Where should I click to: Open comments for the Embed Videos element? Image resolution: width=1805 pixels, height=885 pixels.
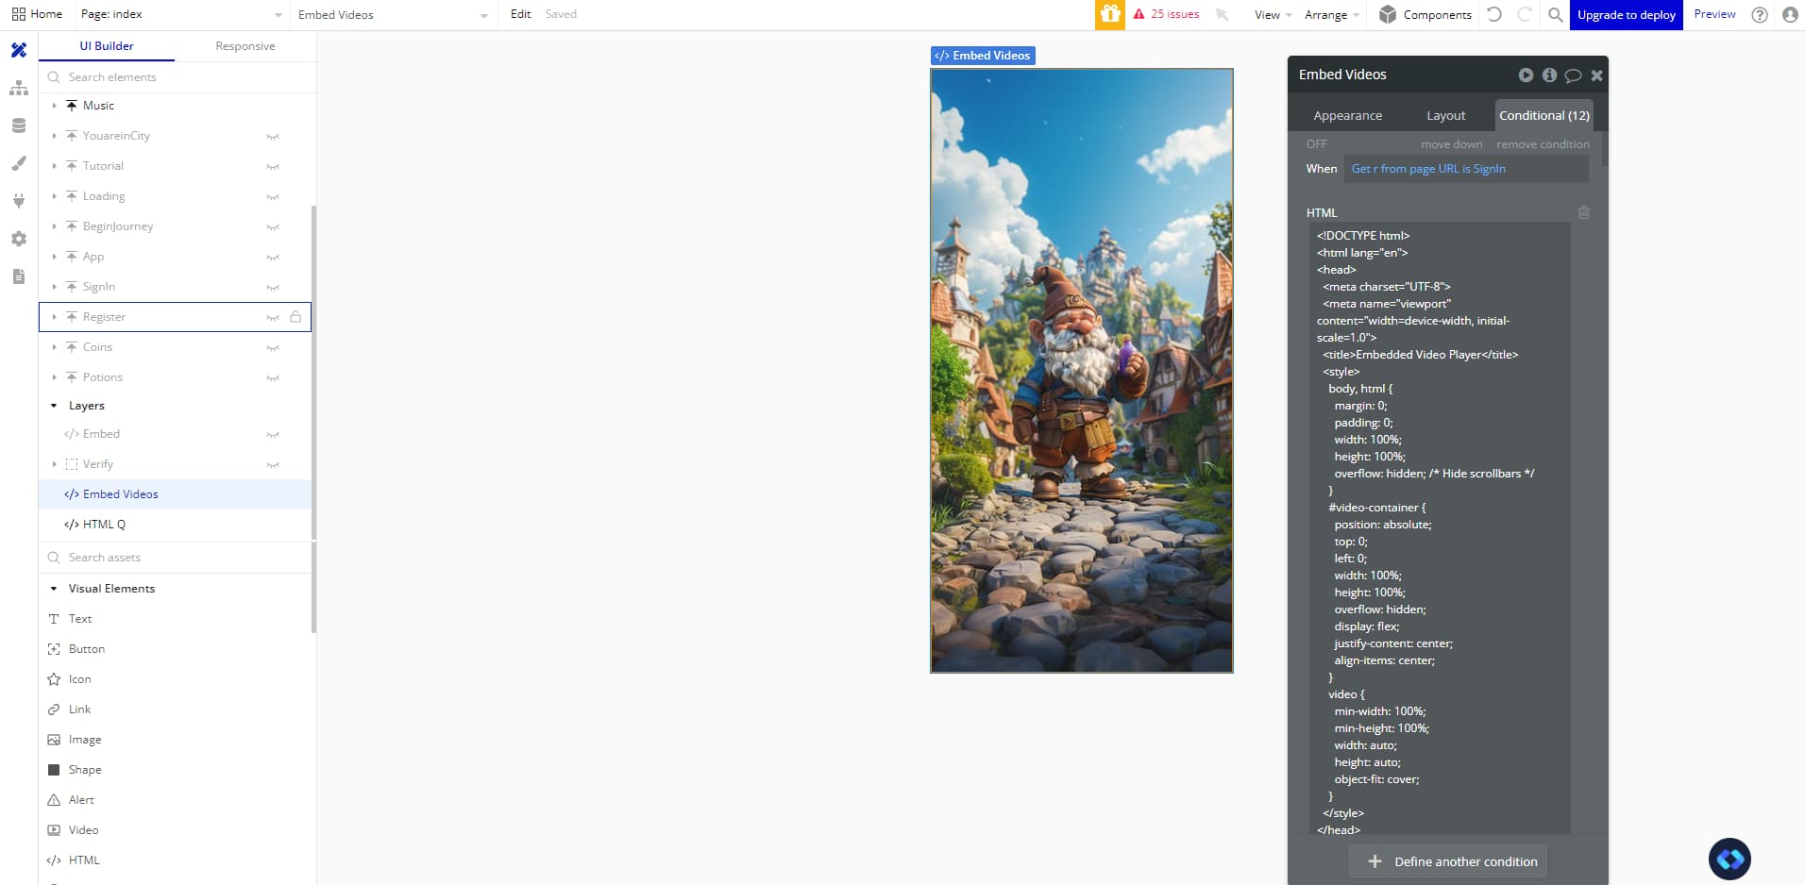pyautogui.click(x=1573, y=75)
